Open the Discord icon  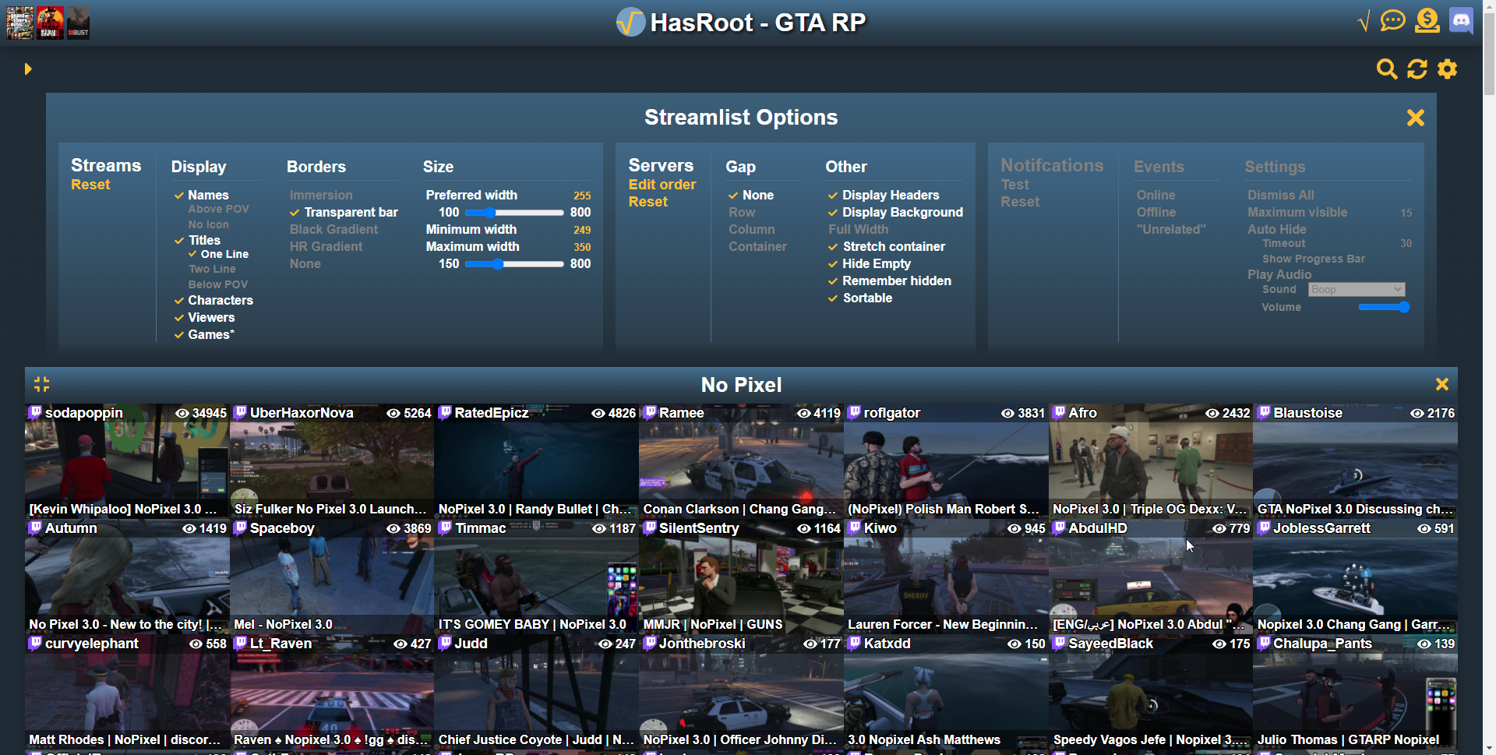tap(1461, 20)
